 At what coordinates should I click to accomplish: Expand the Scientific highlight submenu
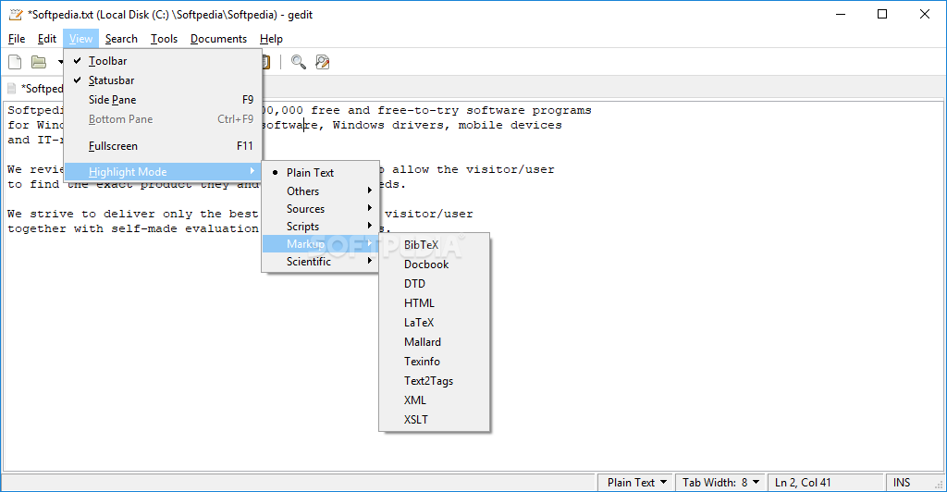point(320,262)
